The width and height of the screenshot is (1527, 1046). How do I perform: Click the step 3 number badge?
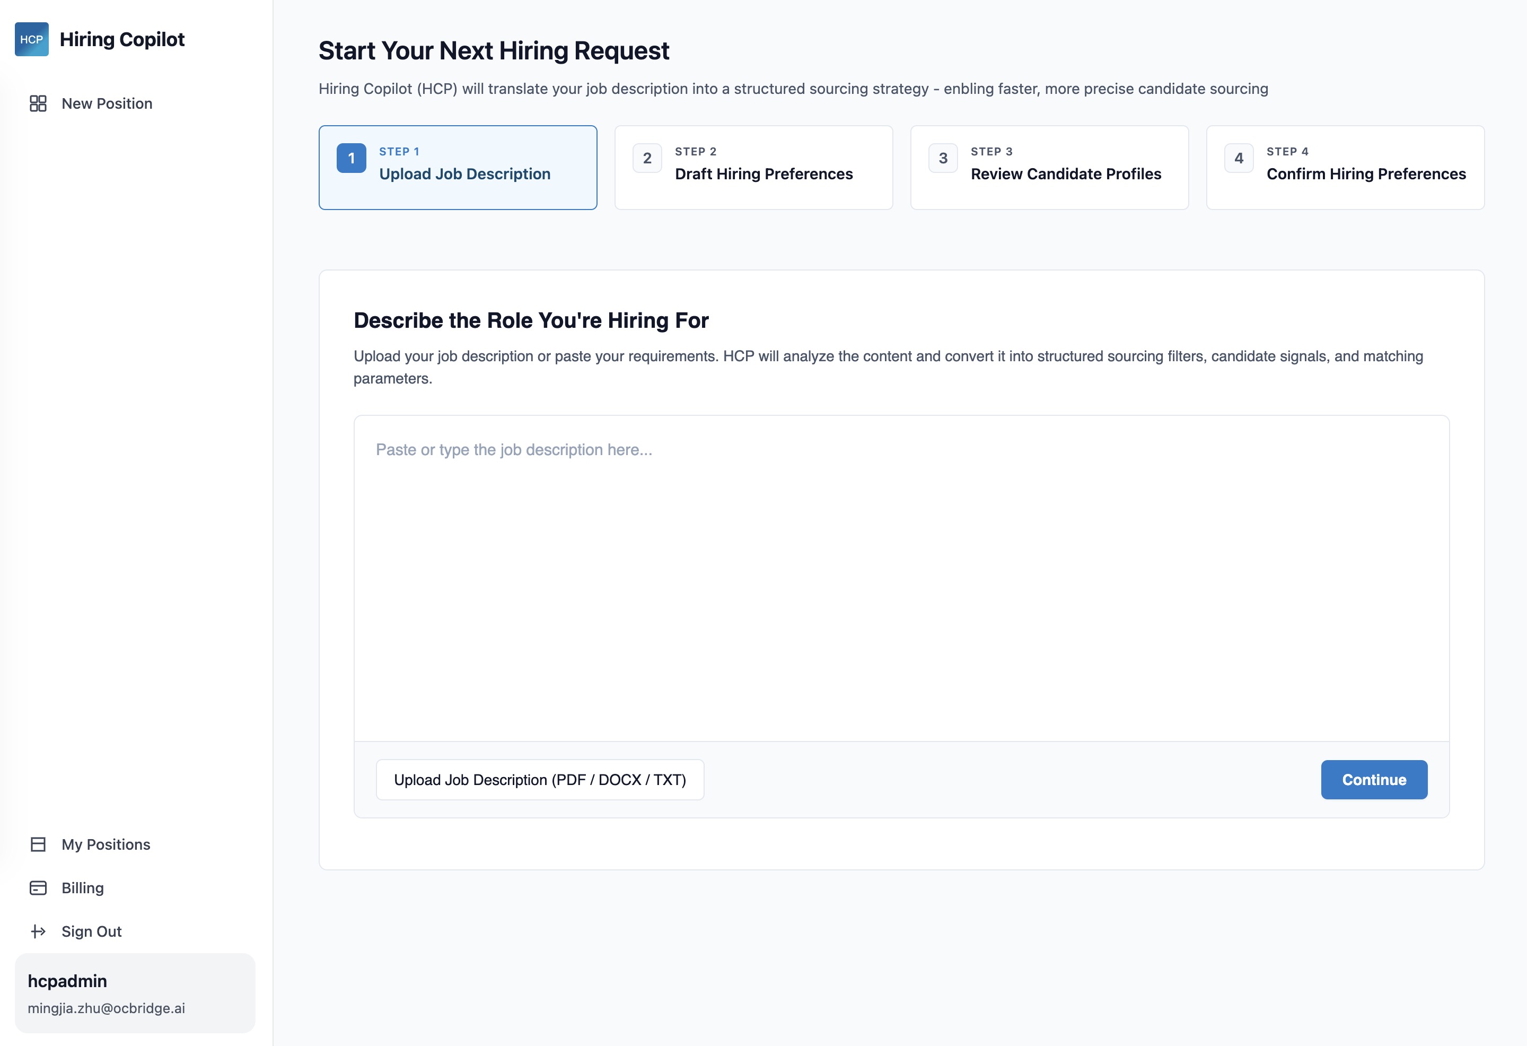pyautogui.click(x=943, y=159)
